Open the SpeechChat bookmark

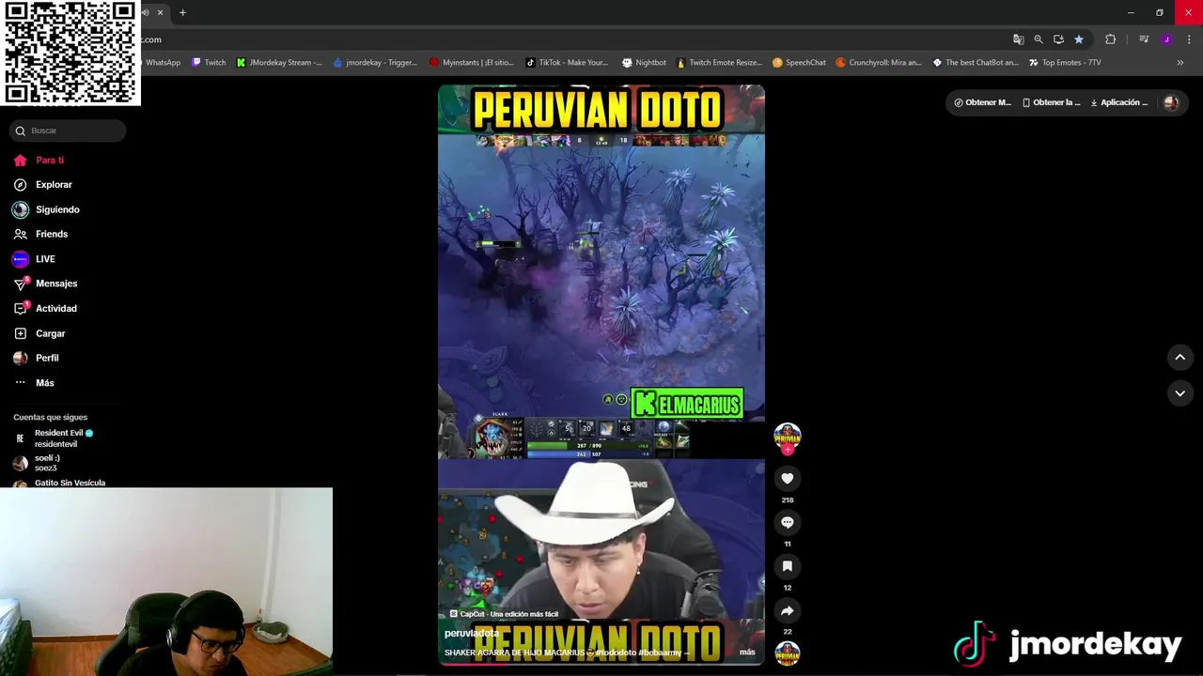(x=799, y=63)
